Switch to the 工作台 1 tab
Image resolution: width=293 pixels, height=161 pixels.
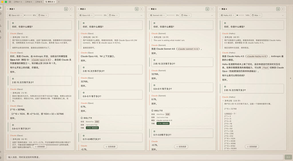17,2
